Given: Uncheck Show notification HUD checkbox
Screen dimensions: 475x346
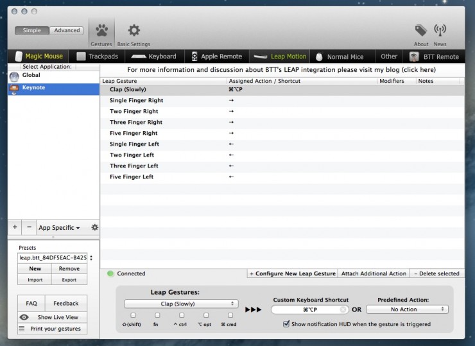Looking at the screenshot, I should point(286,324).
